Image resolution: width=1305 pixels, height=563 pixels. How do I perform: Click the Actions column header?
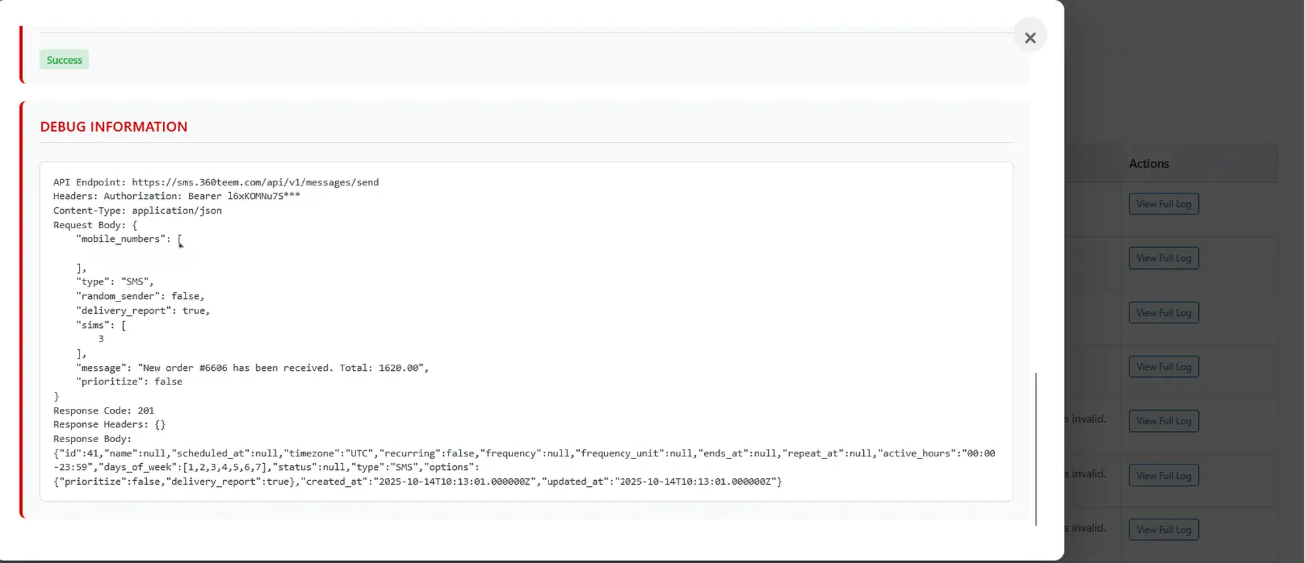1149,164
